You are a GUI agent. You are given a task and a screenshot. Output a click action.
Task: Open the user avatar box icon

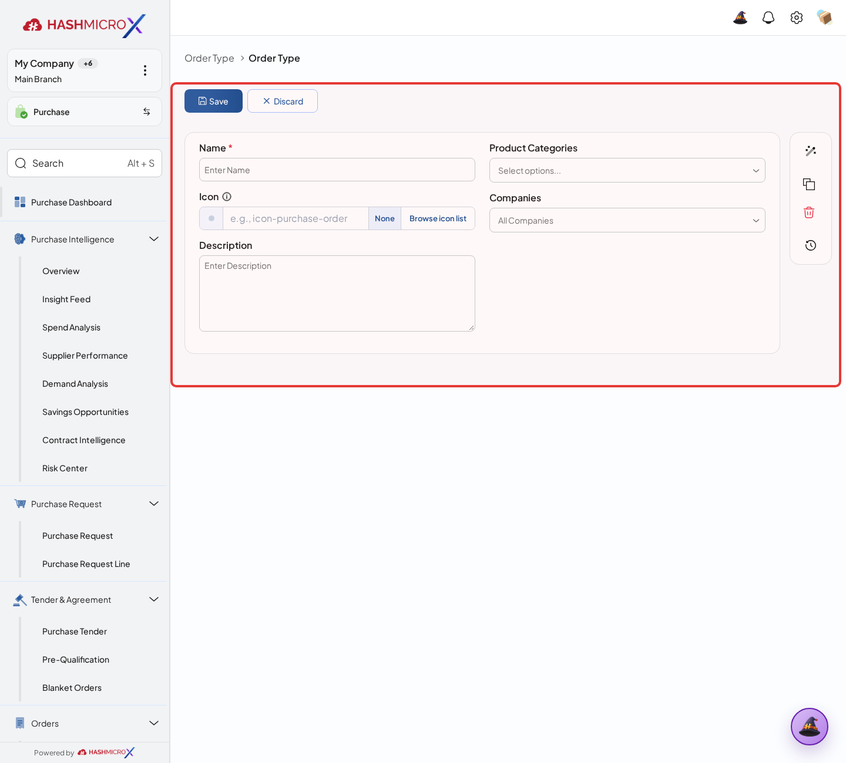pyautogui.click(x=825, y=18)
